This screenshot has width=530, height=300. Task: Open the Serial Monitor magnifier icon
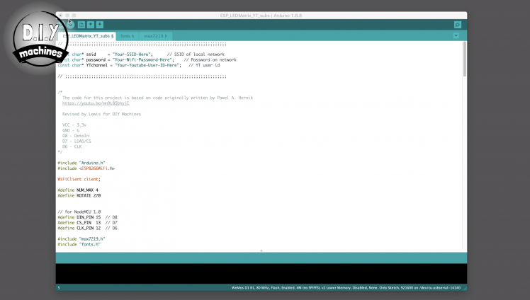coord(457,25)
